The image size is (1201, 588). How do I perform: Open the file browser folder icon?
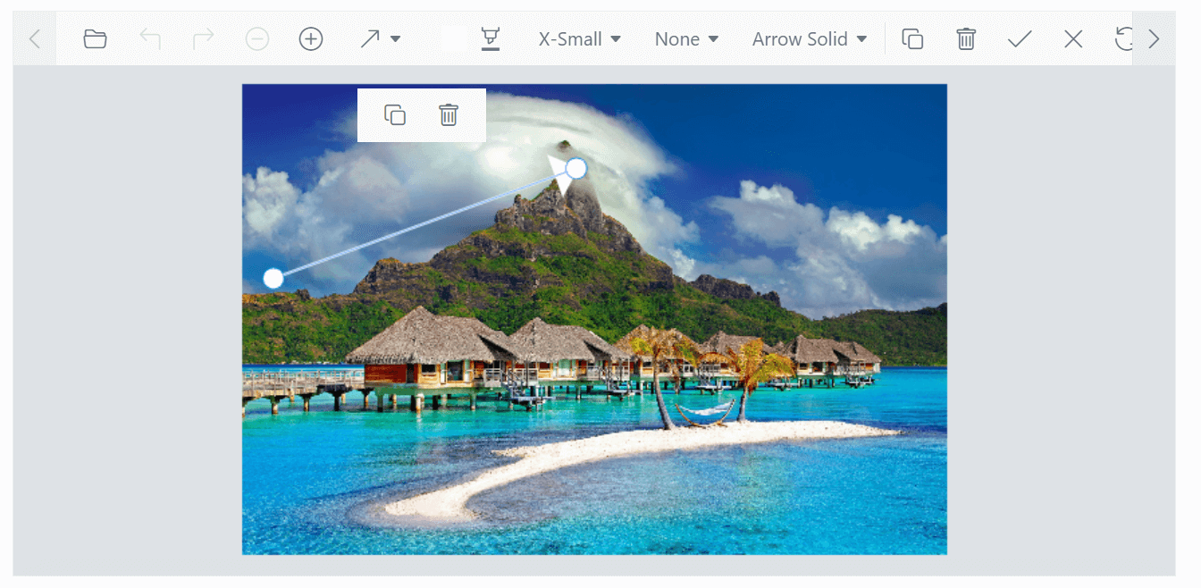tap(95, 39)
